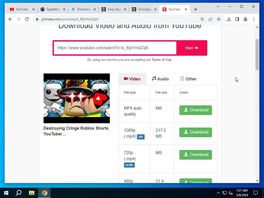Open the Terms of Use link
Image resolution: width=264 pixels, height=198 pixels.
pos(161,60)
